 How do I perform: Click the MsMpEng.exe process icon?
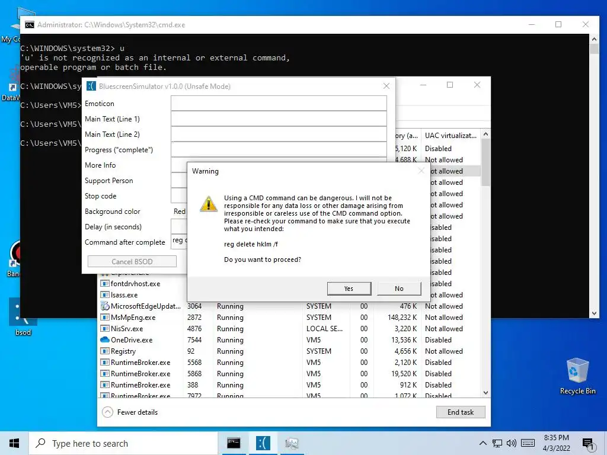click(105, 318)
